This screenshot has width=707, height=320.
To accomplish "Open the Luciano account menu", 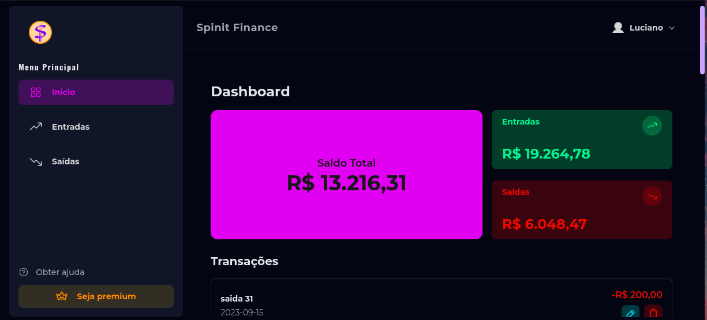I will pos(646,28).
